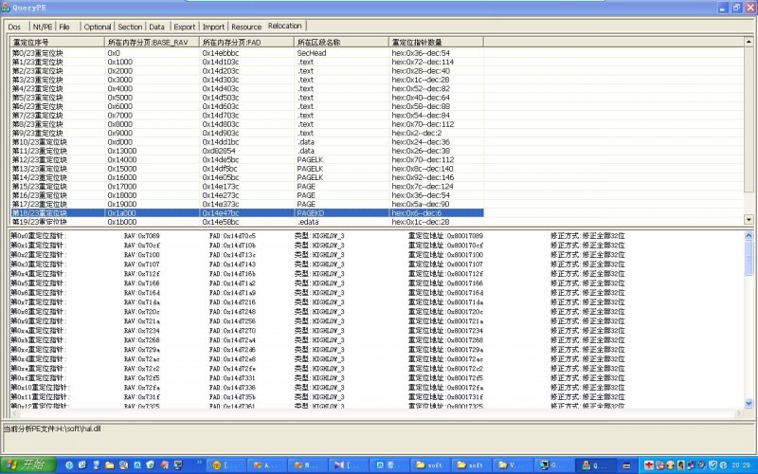The image size is (758, 474).
Task: Click the horizontal scrollbar left arrow
Action: [14, 413]
